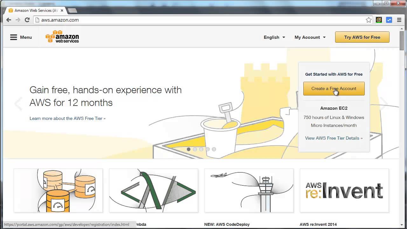Open the Chrome customize menu
This screenshot has height=229, width=407.
[399, 20]
